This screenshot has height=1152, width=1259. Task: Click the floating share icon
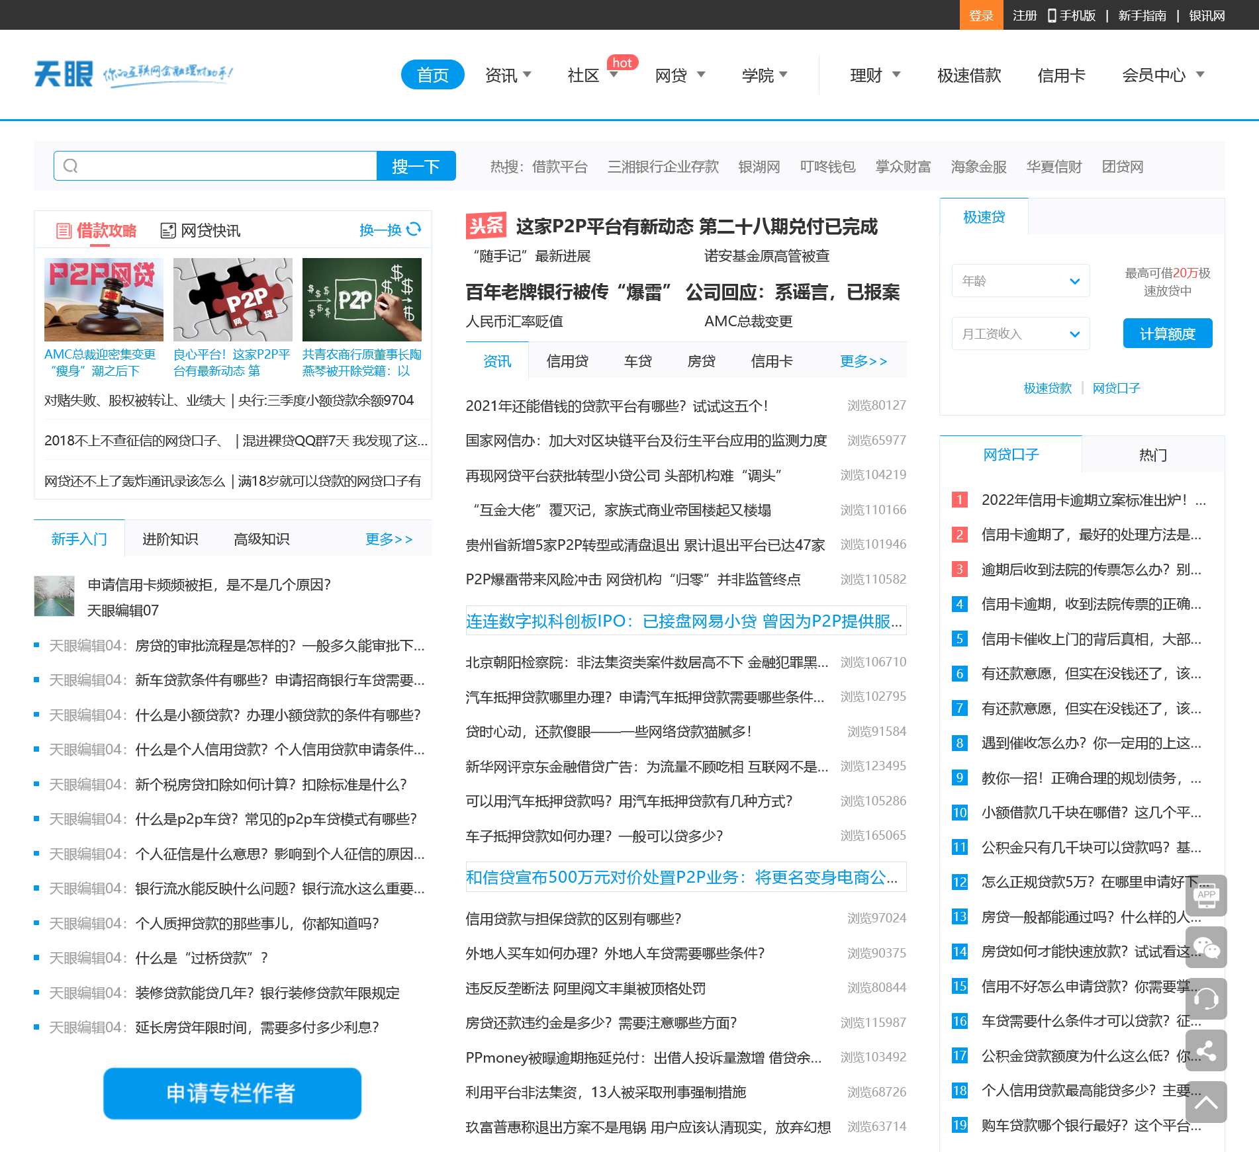coord(1206,1050)
